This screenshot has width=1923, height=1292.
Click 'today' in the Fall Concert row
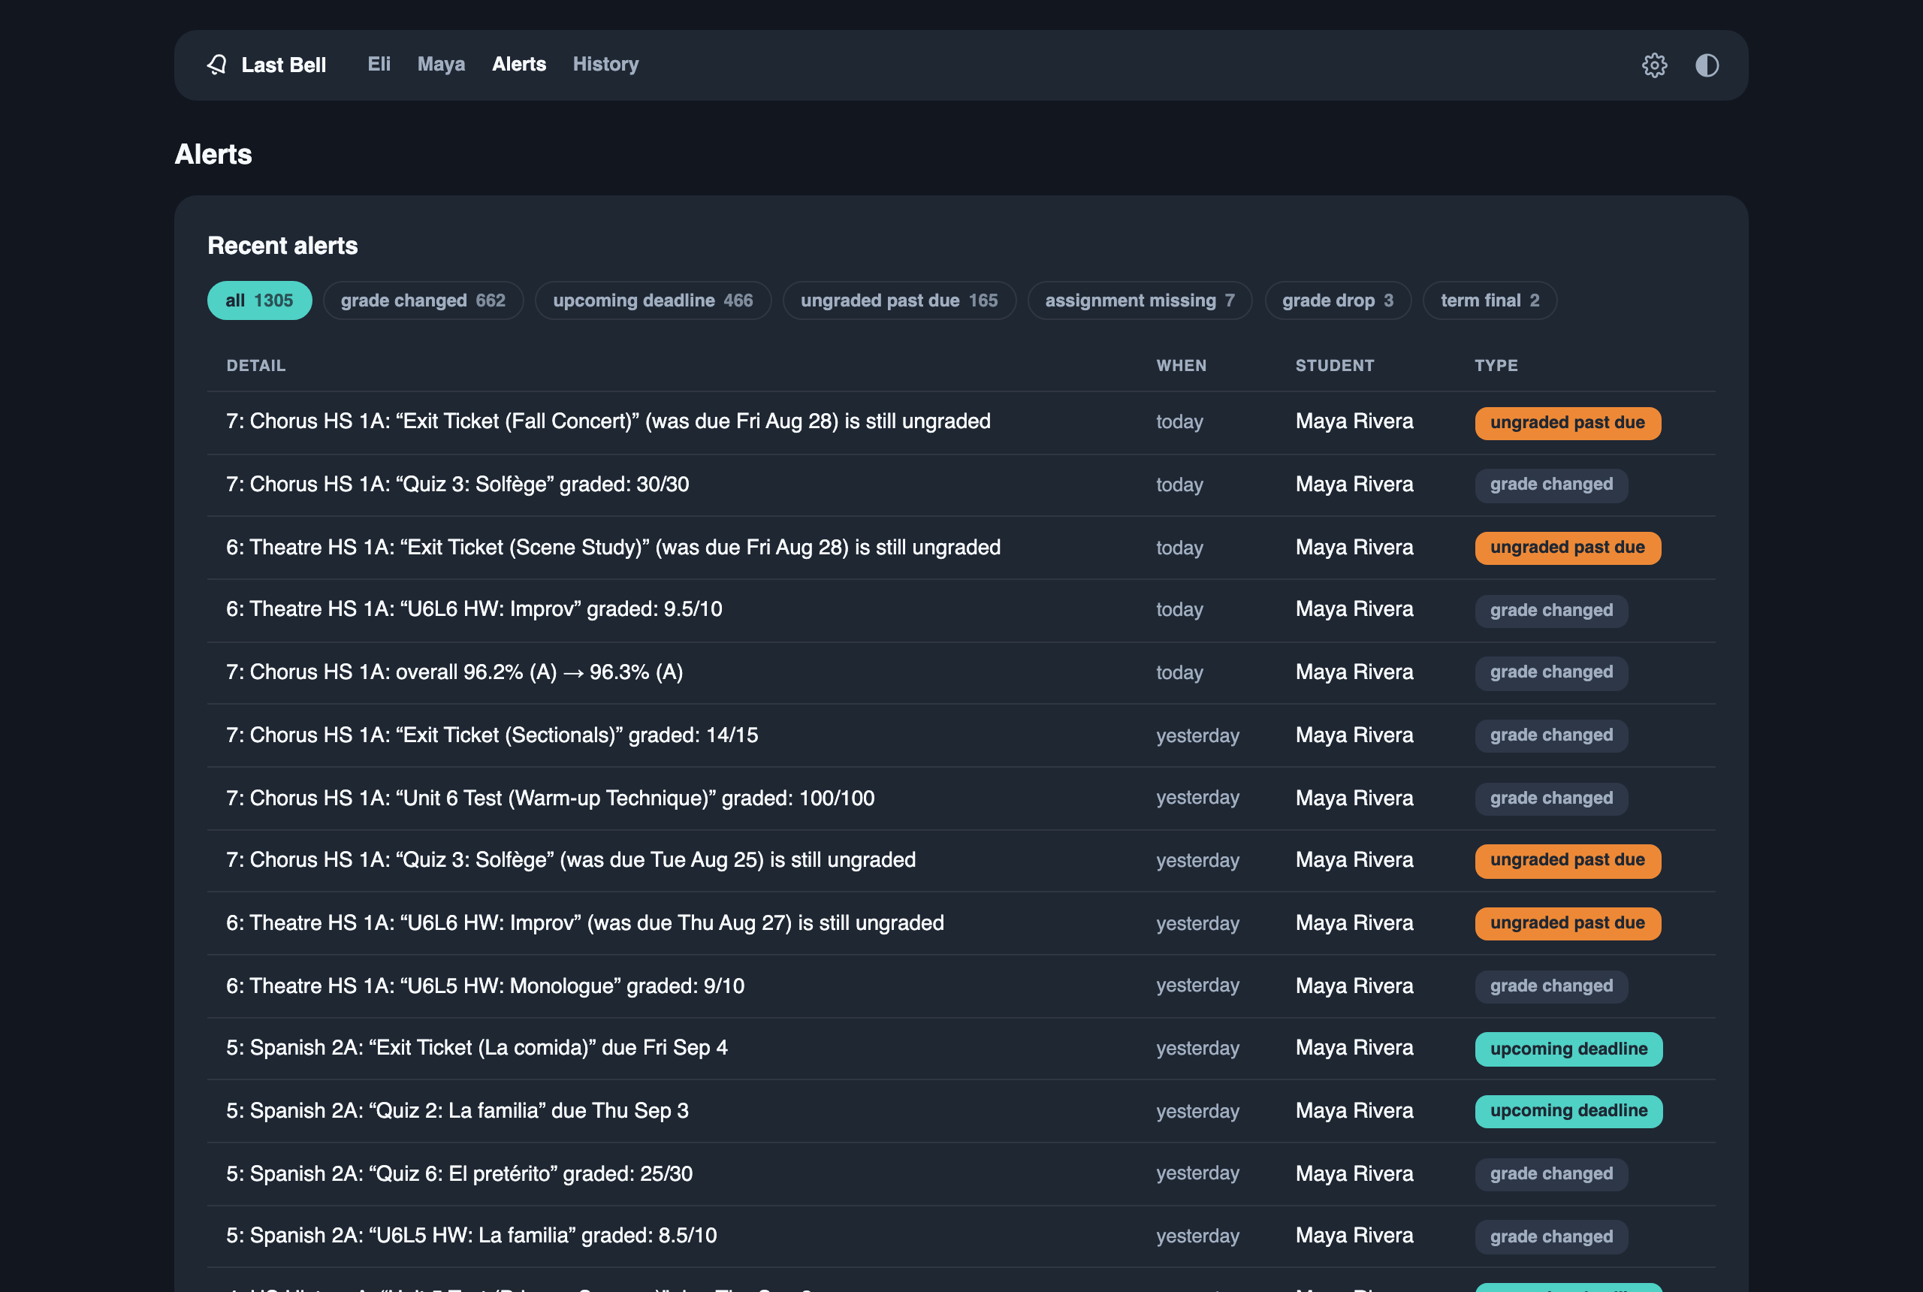pos(1179,422)
